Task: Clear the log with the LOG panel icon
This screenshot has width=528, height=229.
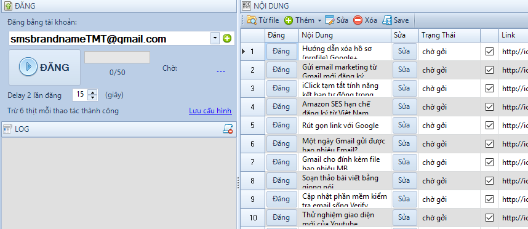Action: point(228,129)
